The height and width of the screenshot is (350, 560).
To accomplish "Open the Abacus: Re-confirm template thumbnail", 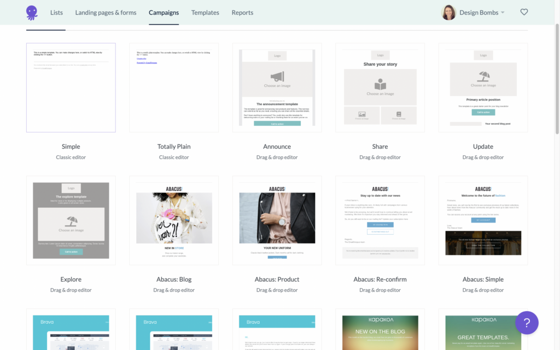I will coord(380,220).
